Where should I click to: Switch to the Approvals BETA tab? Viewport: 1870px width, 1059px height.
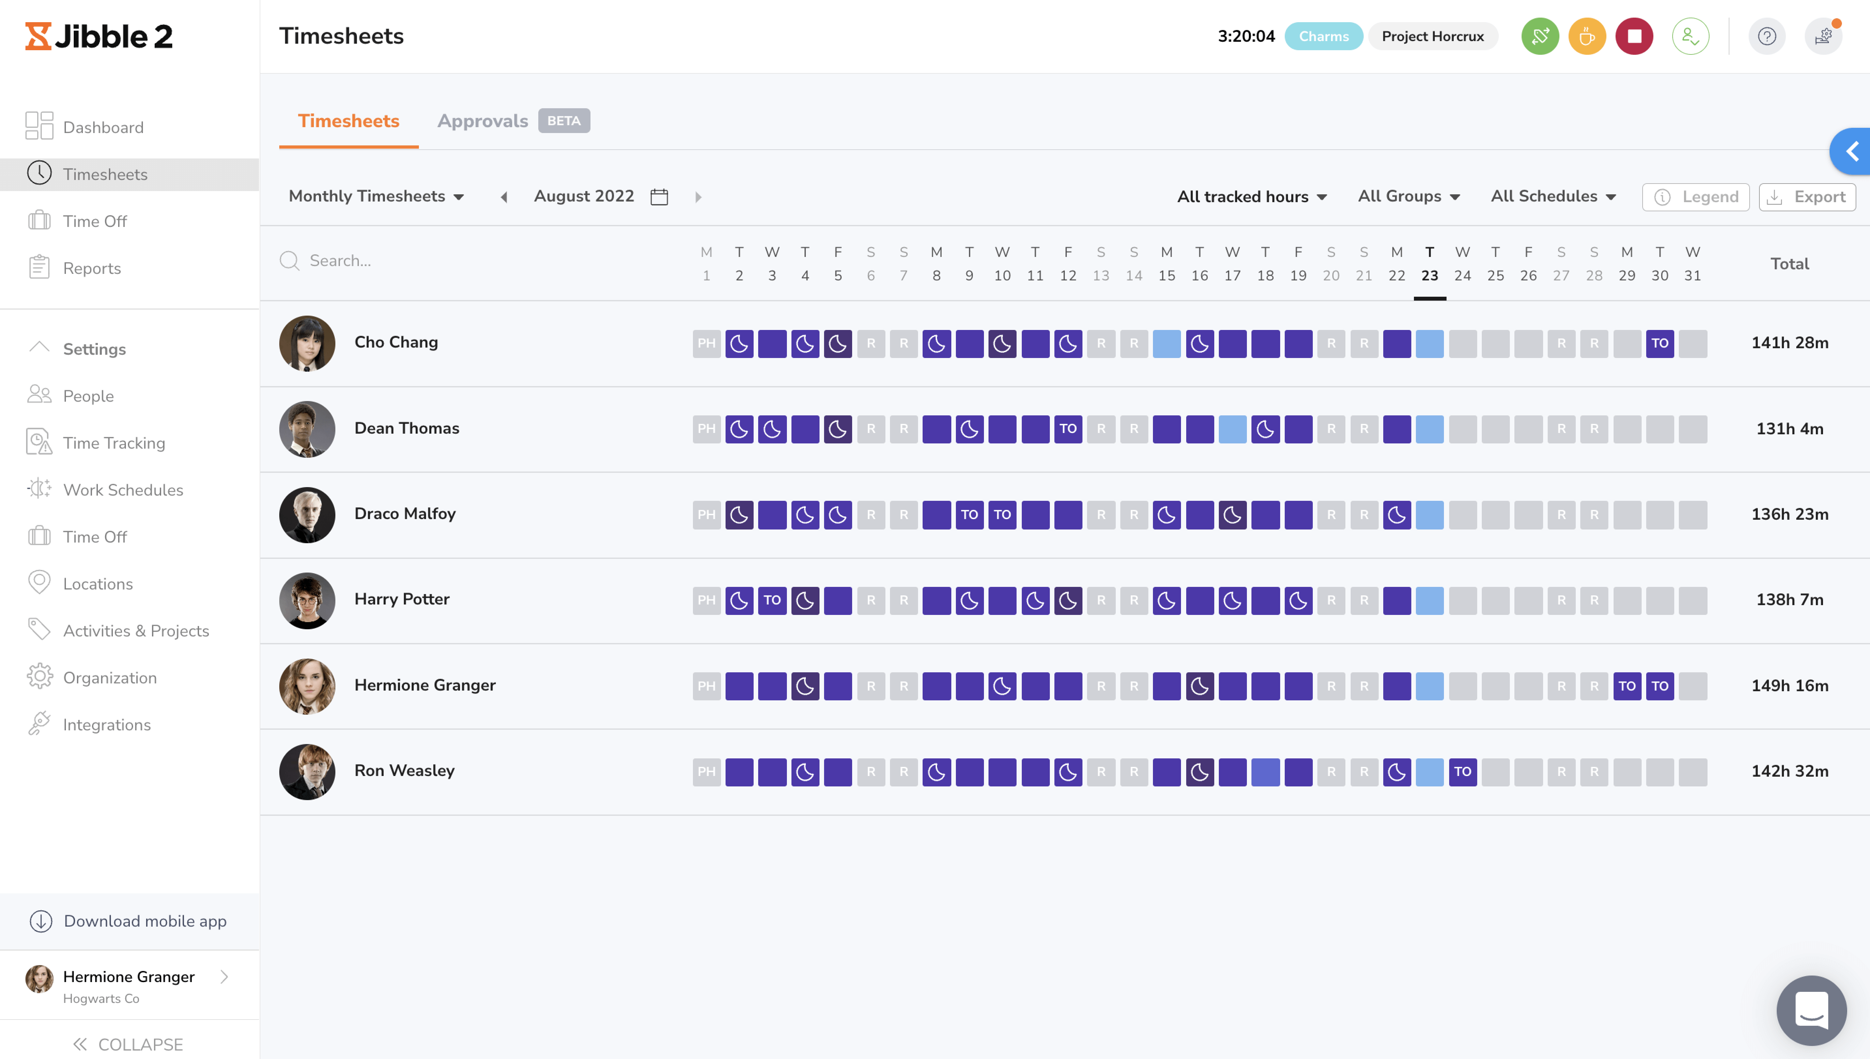tap(483, 121)
